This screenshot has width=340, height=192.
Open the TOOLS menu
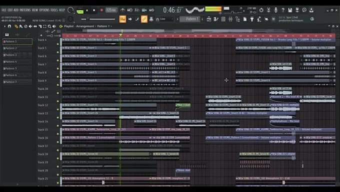coord(54,10)
